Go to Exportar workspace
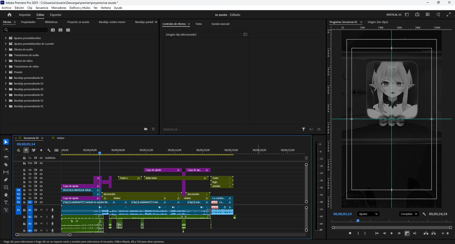Screen dimensions: 455x244 coord(56,15)
